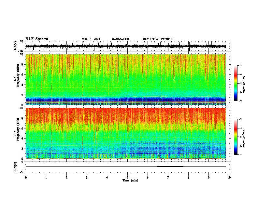Click the ch.2 spectrogram color scale bar

(x=236, y=137)
